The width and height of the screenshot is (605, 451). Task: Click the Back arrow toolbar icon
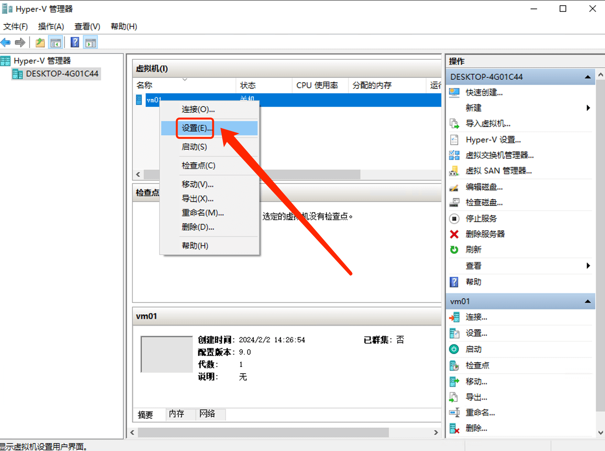[x=6, y=42]
